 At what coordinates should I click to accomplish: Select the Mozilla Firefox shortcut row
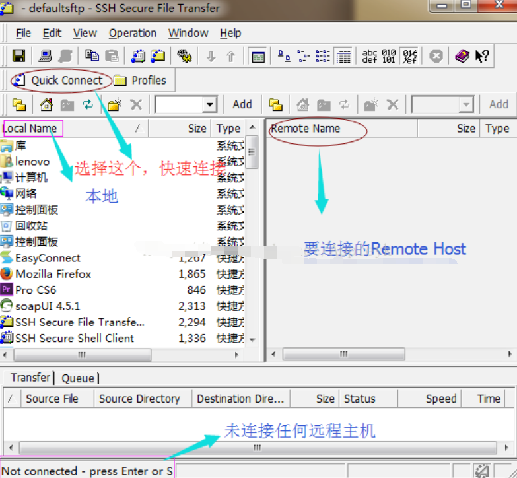pyautogui.click(x=122, y=274)
